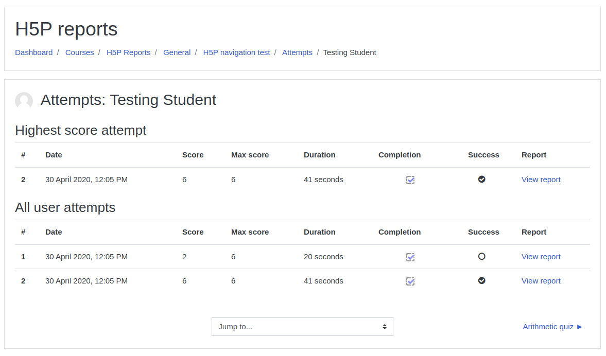Click filled success icon in highest score row

point(481,179)
